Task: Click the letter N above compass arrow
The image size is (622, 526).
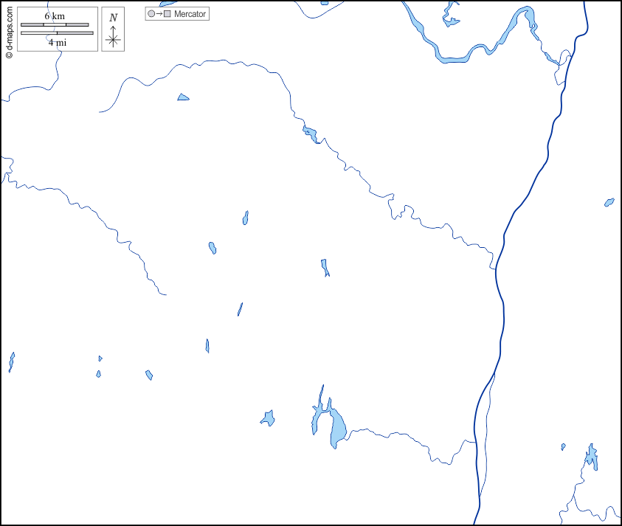Action: (113, 18)
